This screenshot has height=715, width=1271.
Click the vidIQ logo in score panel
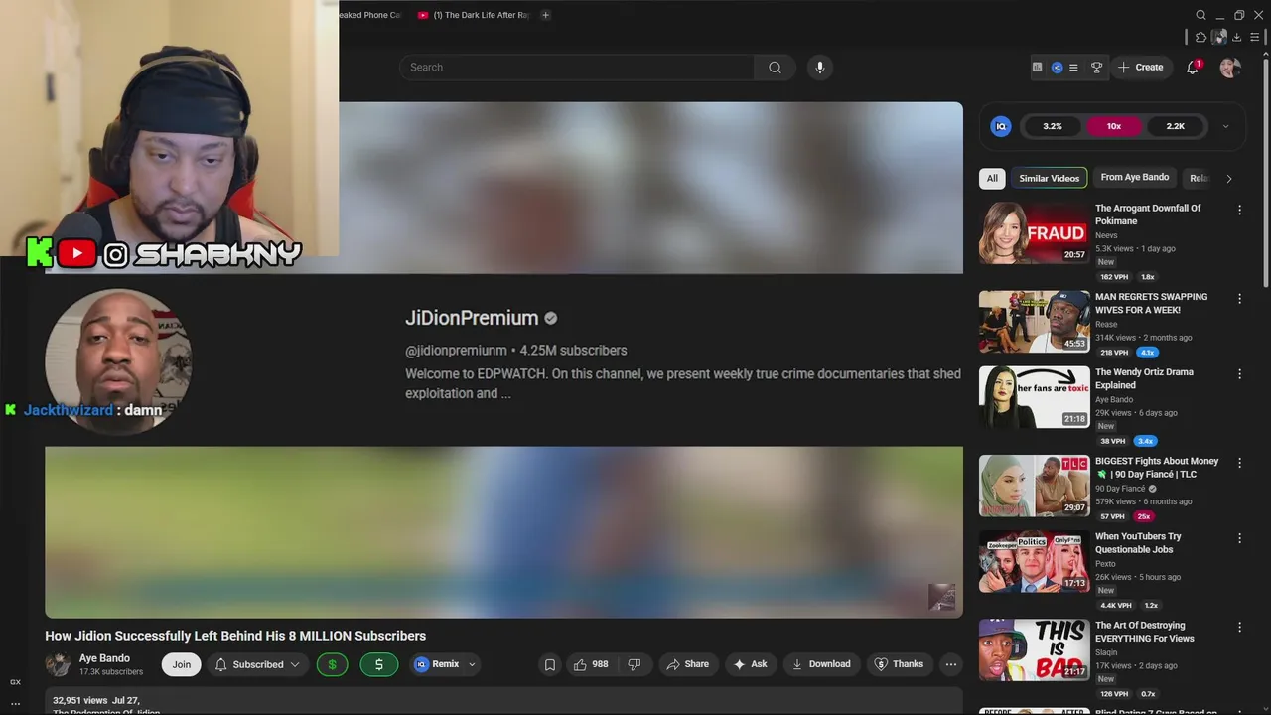(1001, 126)
